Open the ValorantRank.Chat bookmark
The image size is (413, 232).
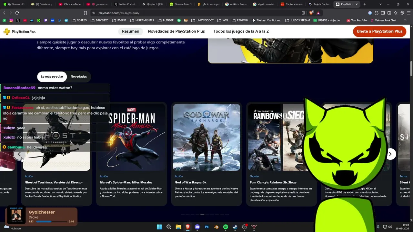coord(383,20)
